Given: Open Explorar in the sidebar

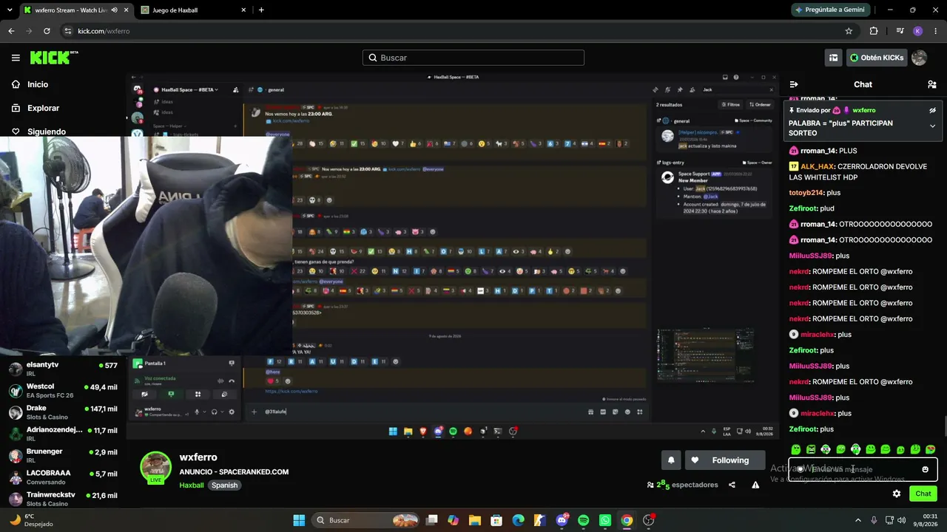Looking at the screenshot, I should click(x=43, y=108).
